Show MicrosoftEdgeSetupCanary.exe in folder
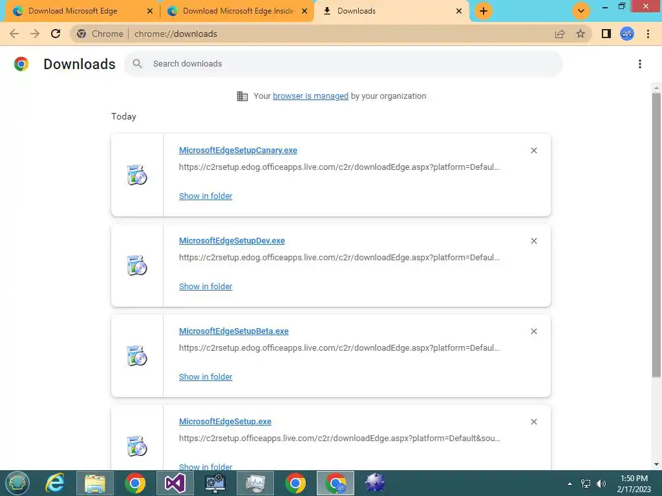 206,196
